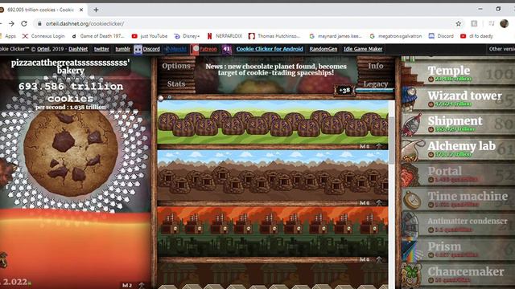515x289 pixels.
Task: Click the Legacy ascend progress bar
Action: click(374, 91)
